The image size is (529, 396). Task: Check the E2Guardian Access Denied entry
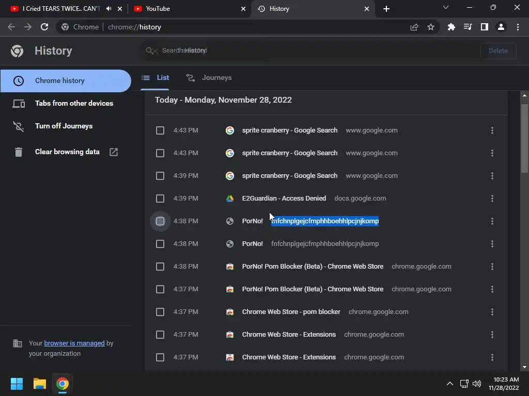click(x=160, y=199)
